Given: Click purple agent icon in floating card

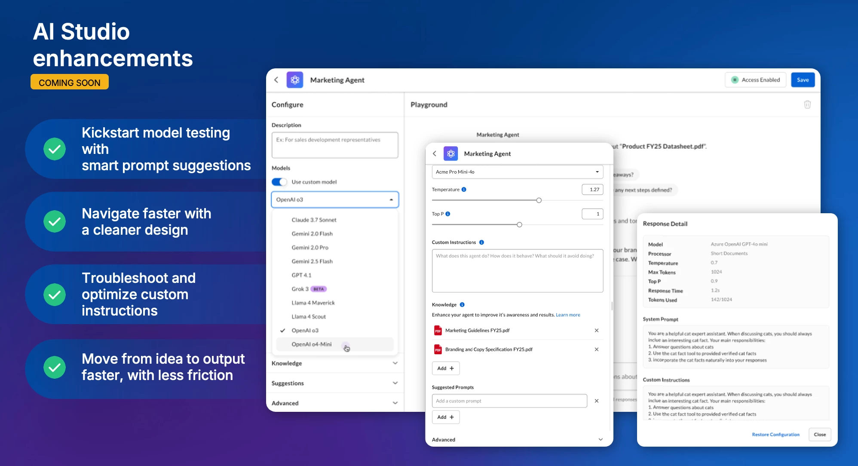Looking at the screenshot, I should tap(450, 153).
